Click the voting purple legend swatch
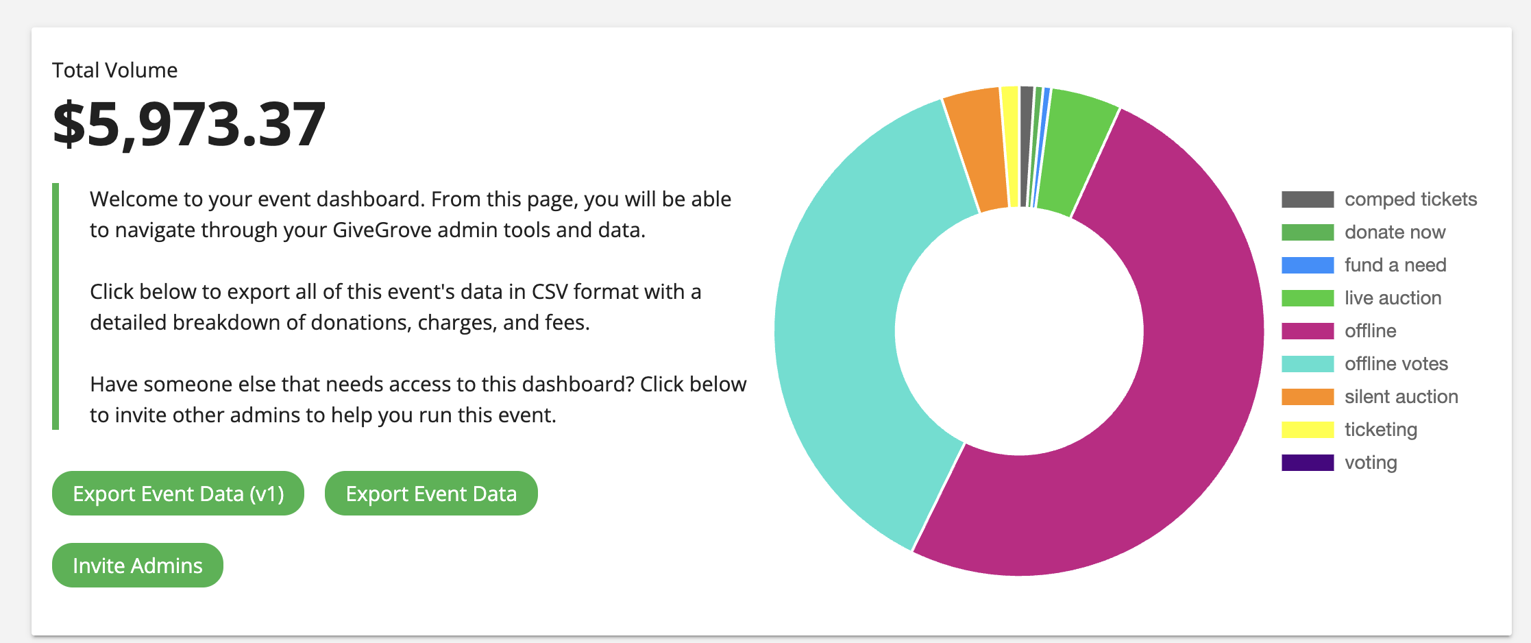Viewport: 1531px width, 643px height. coord(1308,463)
